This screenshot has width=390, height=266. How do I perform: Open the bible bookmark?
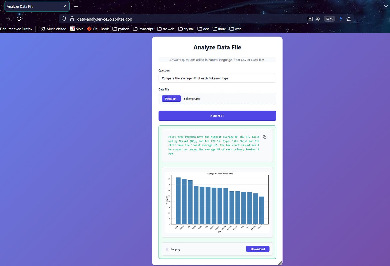pyautogui.click(x=77, y=29)
